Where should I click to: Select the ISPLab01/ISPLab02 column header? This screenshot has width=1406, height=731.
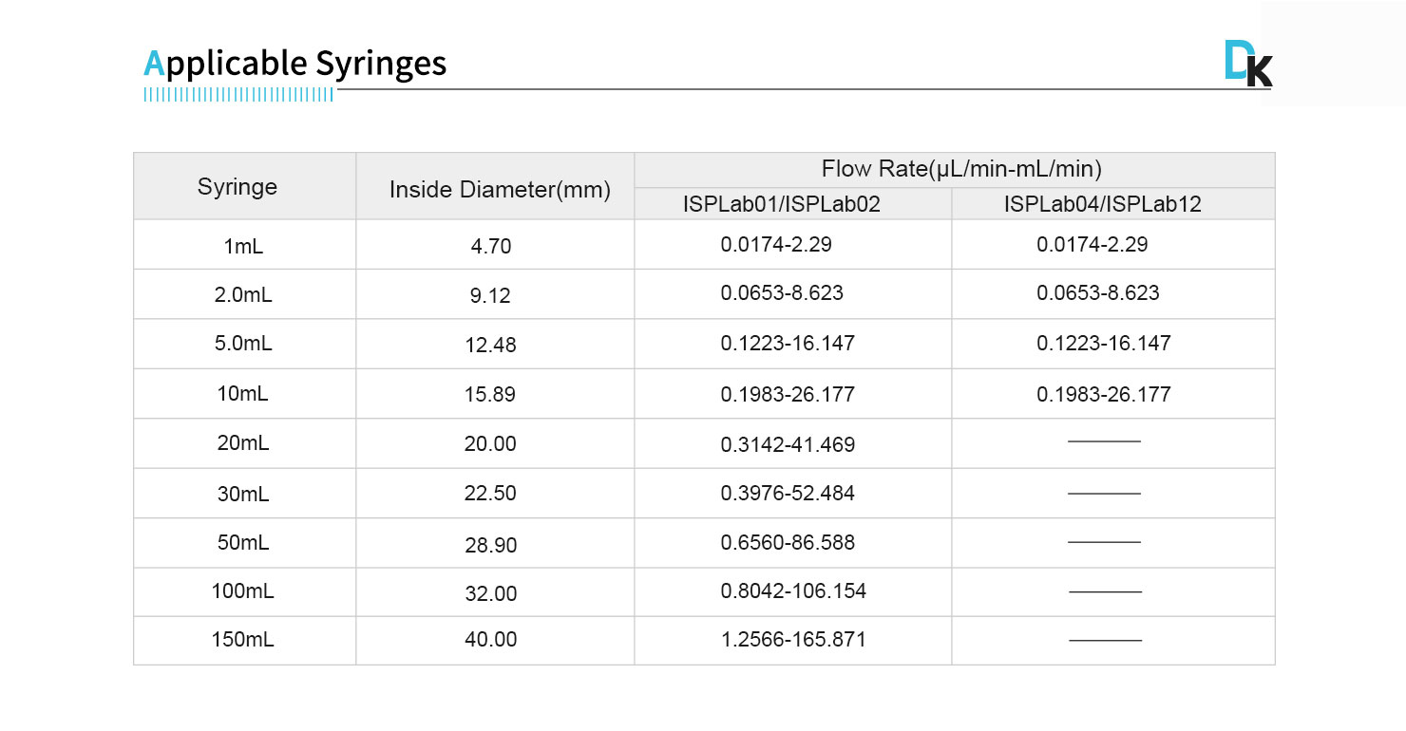coord(781,204)
